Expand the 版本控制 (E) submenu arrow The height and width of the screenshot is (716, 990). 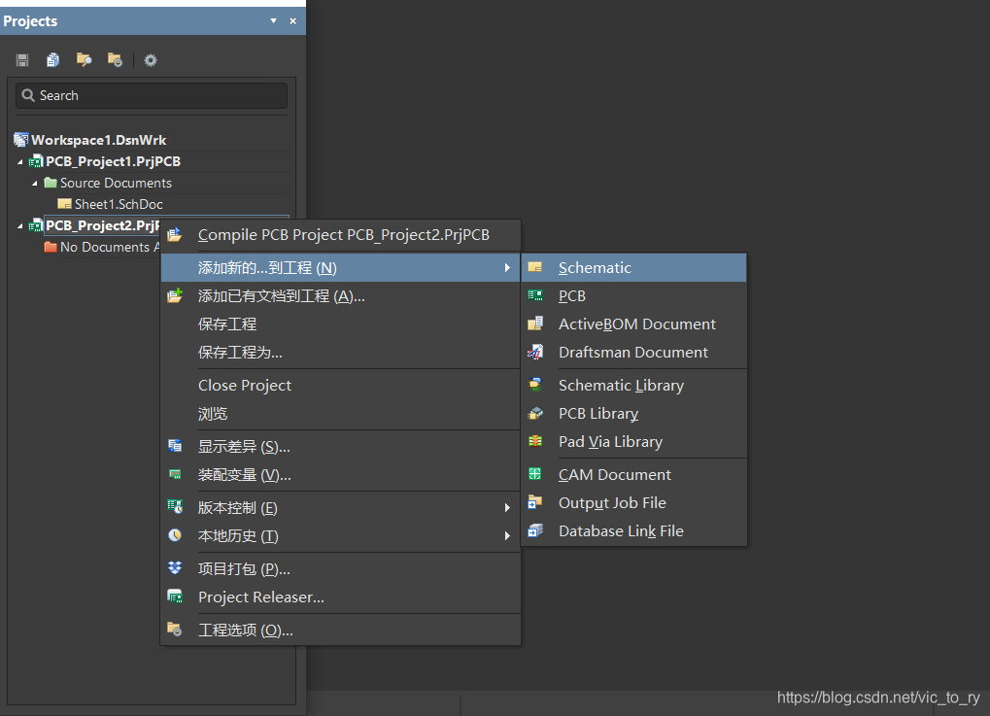coord(507,508)
